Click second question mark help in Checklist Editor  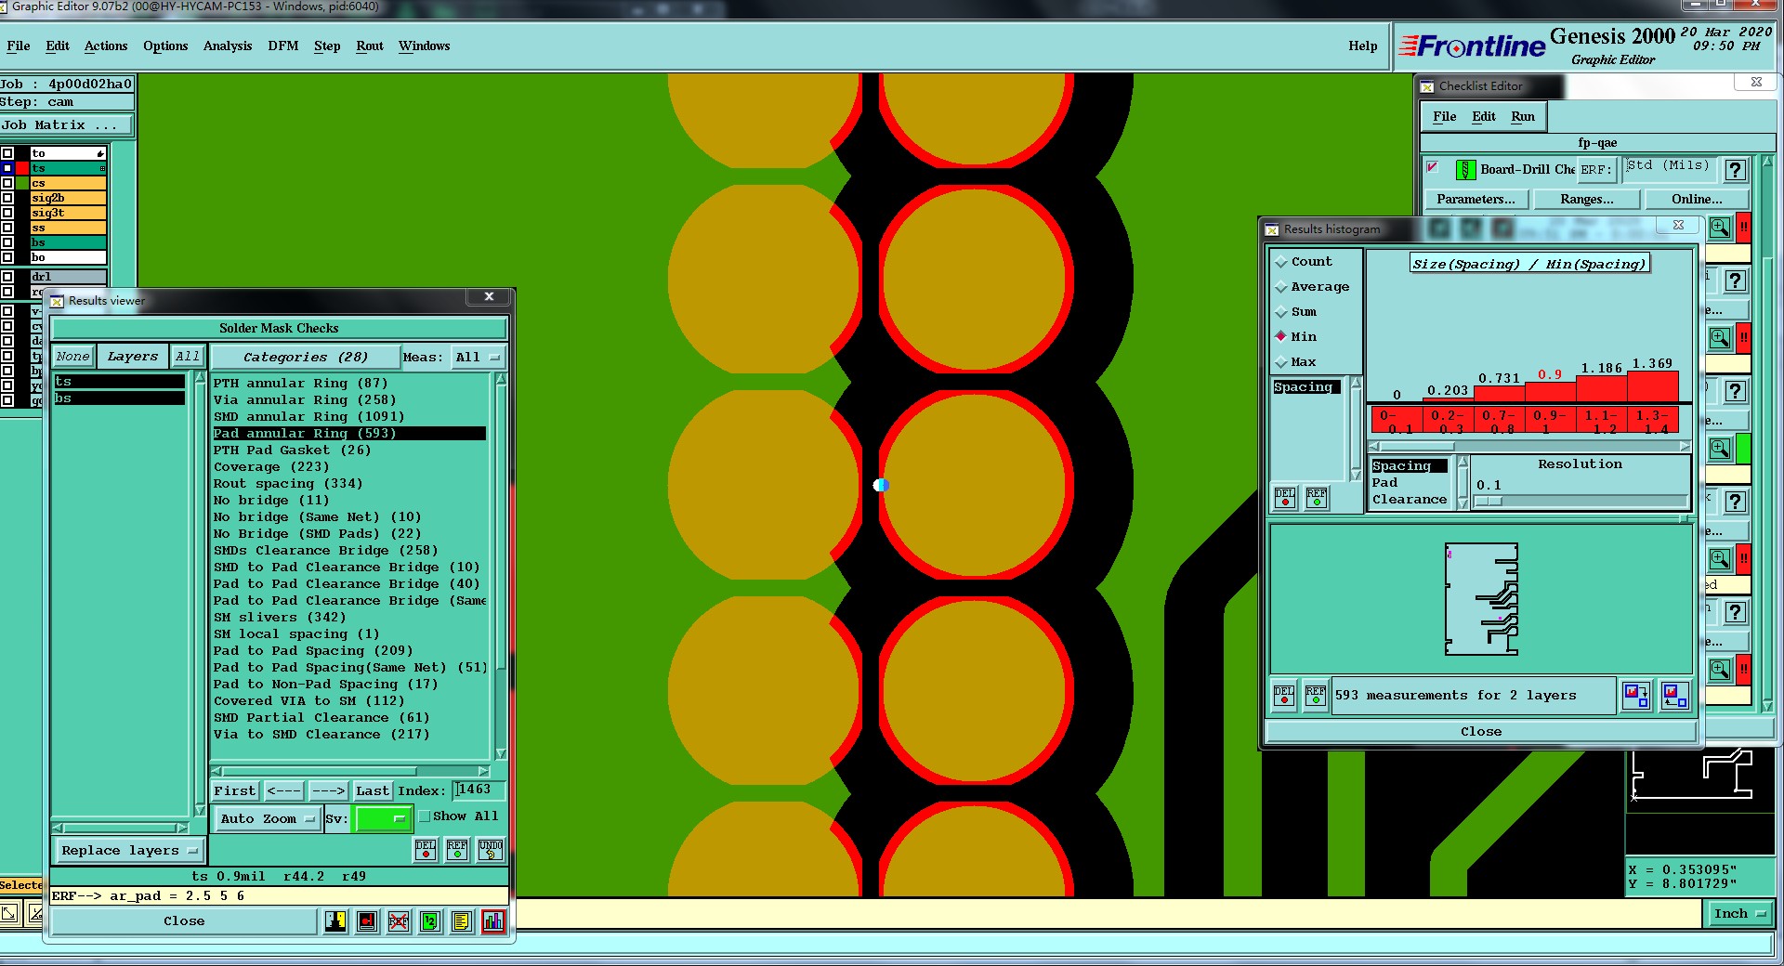1735,281
